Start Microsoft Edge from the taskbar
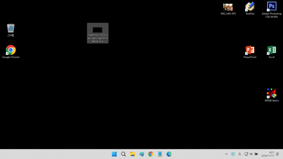 [169, 154]
